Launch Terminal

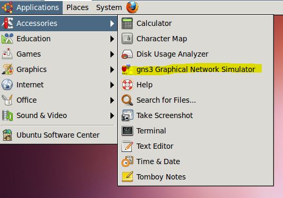click(x=195, y=131)
